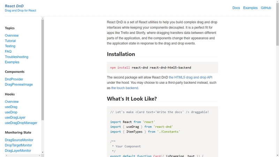Go to Troubleshooting page in sidebar
Screen dimensions: 279x157
click(x=16, y=57)
